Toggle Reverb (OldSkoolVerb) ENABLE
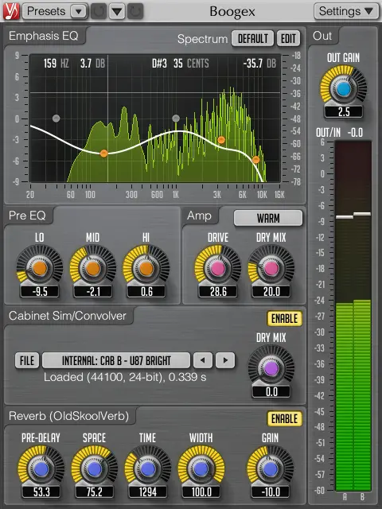Viewport: 382px width, 509px height. coord(285,419)
